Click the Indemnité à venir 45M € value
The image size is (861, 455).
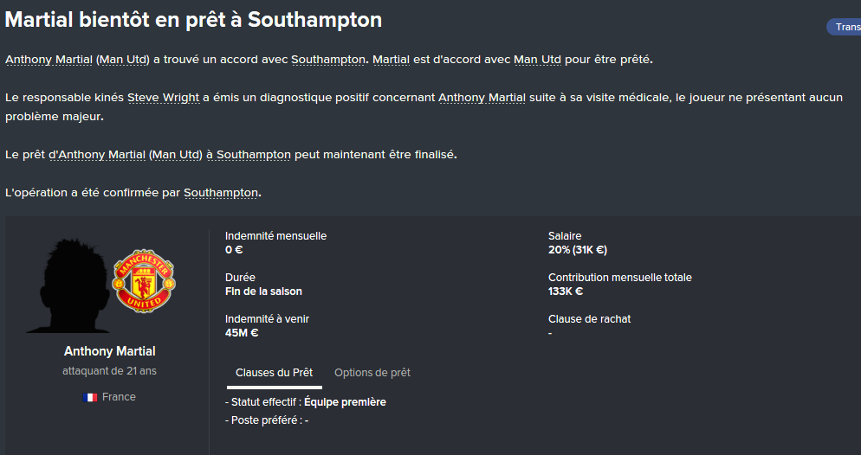pyautogui.click(x=242, y=333)
